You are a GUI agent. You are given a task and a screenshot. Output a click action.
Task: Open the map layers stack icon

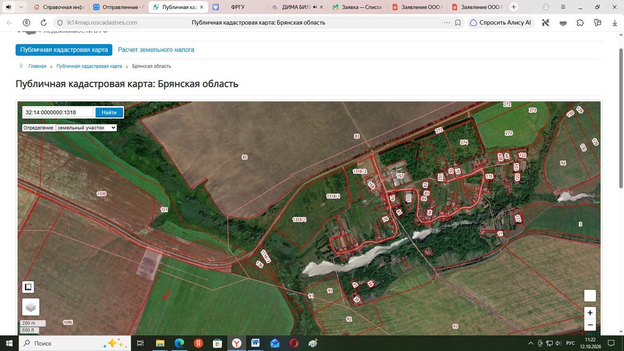coord(31,307)
